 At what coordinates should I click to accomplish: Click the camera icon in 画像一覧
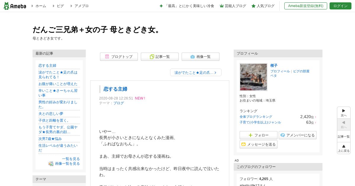[x=193, y=57]
